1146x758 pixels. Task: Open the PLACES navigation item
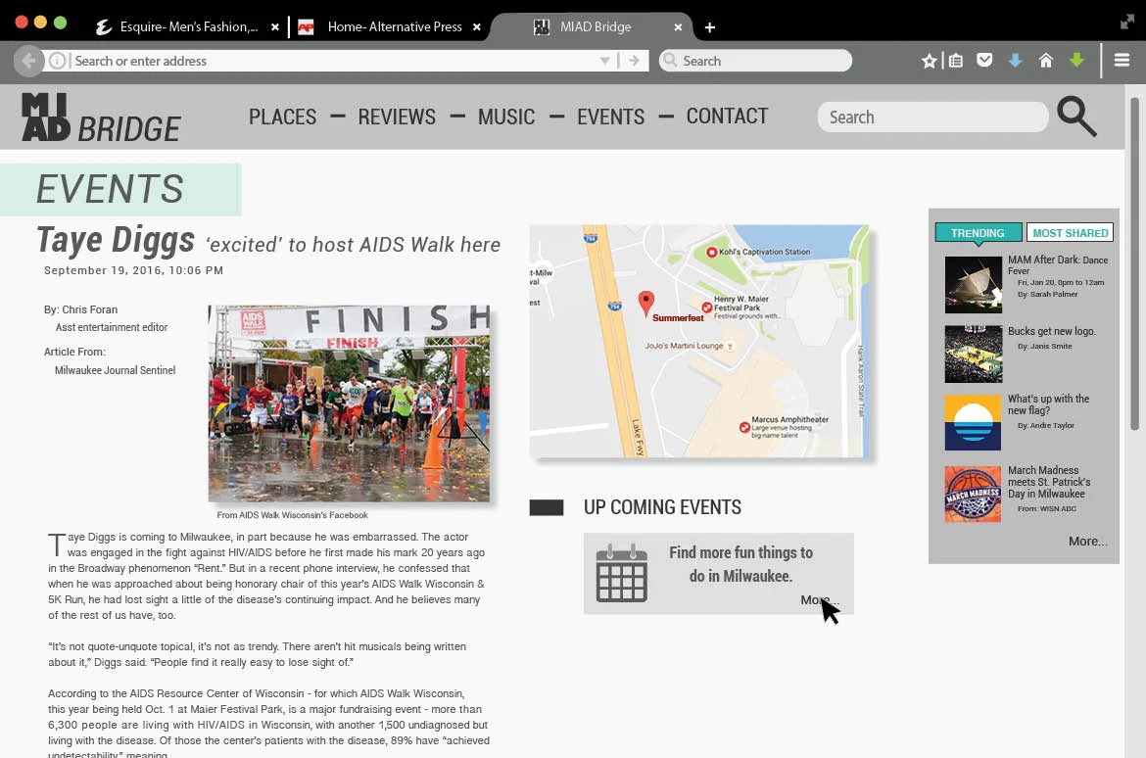283,117
